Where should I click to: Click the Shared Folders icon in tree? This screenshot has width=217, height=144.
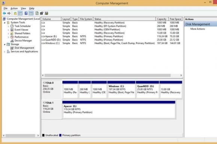[x=12, y=33]
